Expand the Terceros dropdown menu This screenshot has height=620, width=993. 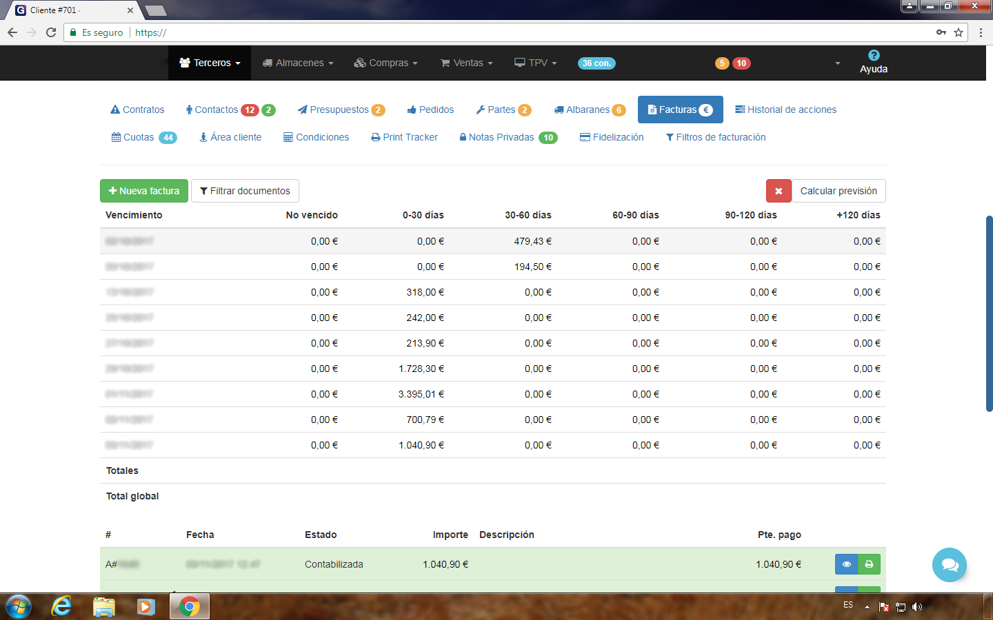[x=210, y=63]
